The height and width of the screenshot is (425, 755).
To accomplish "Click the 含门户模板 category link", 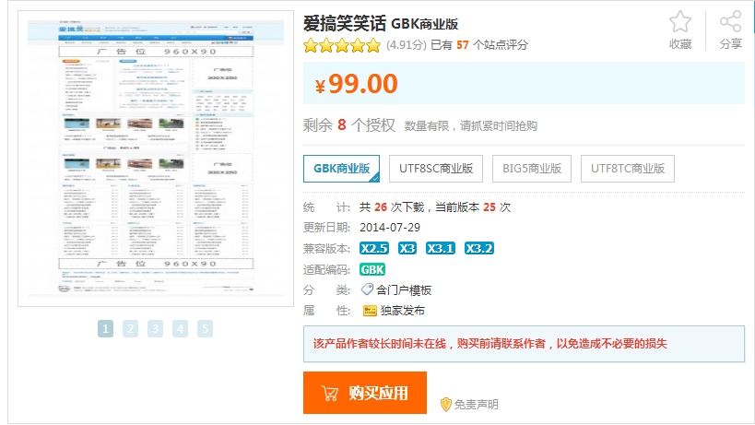I will click(404, 289).
